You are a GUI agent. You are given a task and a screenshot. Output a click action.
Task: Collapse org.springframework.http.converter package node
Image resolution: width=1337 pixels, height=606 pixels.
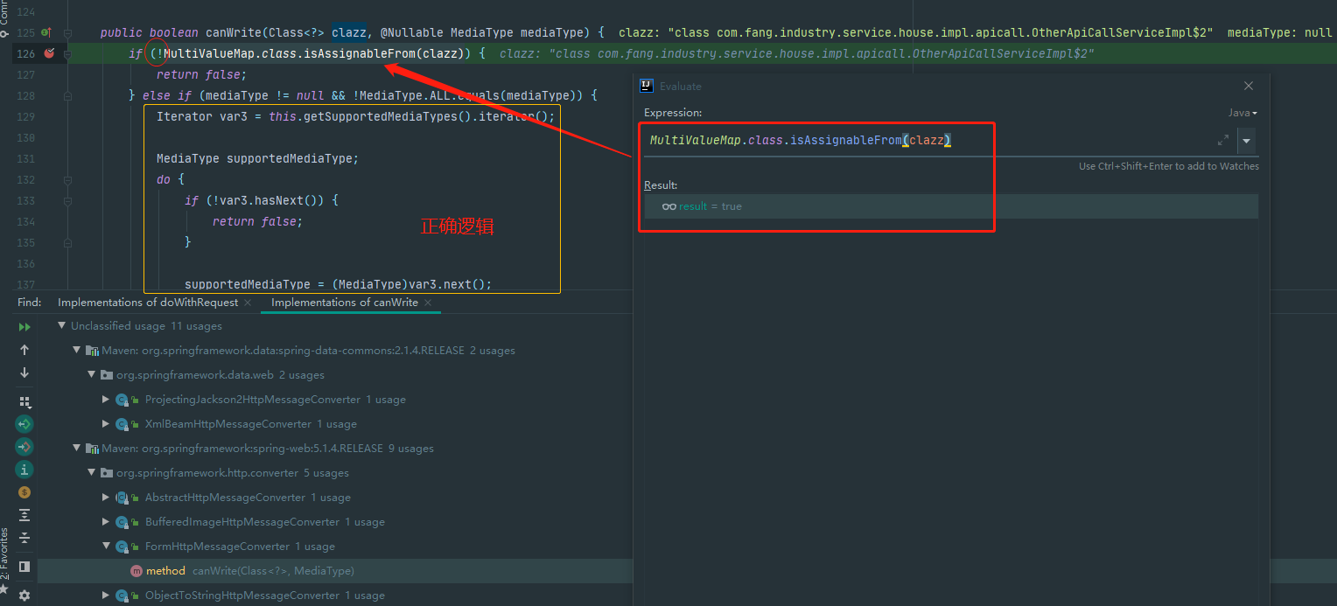(x=92, y=473)
